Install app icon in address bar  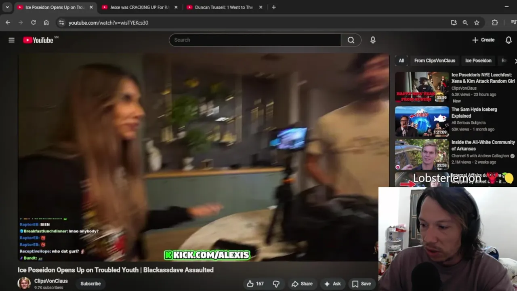tap(454, 23)
